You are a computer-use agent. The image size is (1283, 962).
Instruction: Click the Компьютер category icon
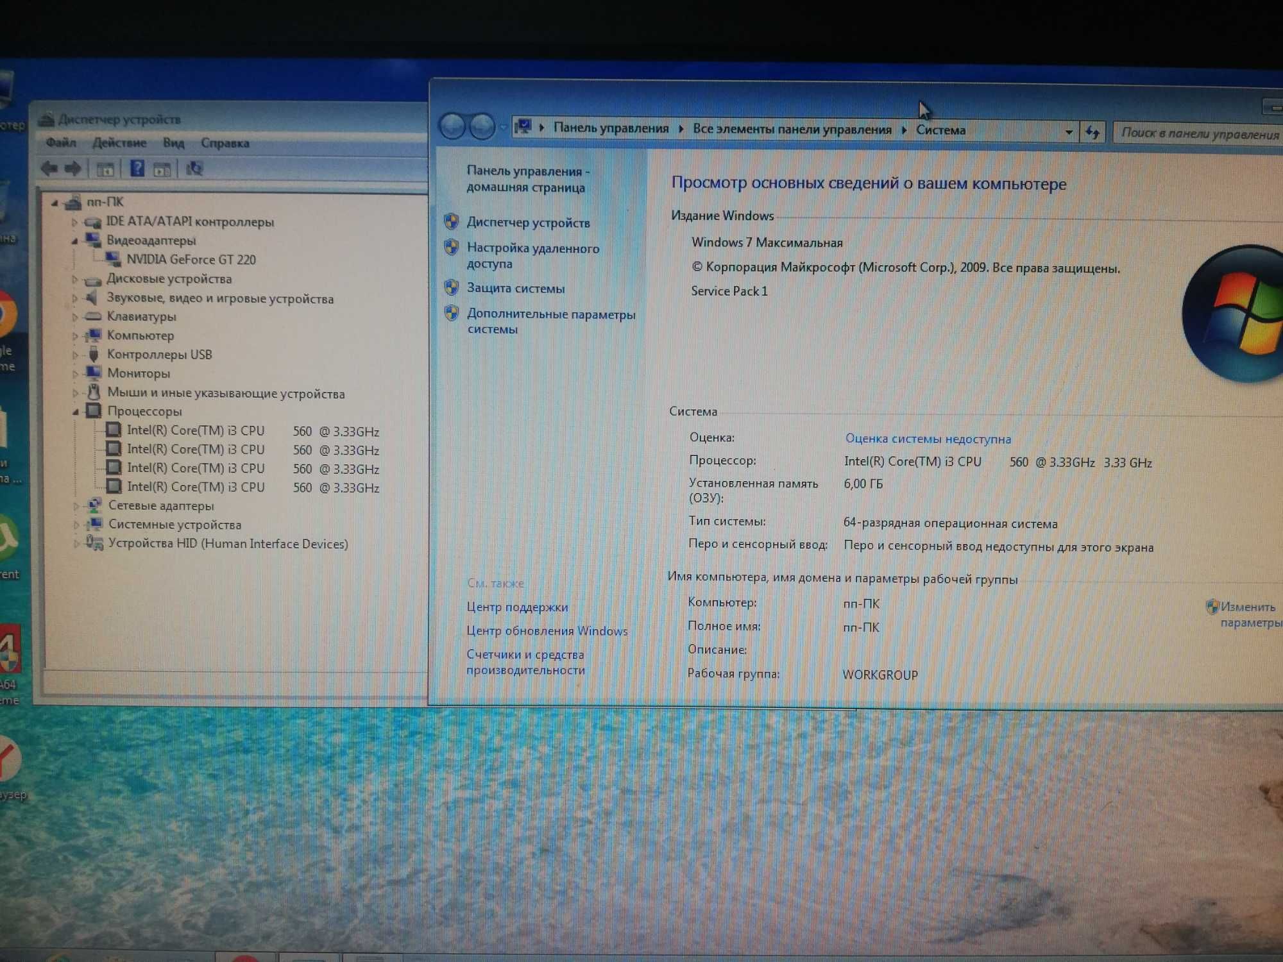(94, 335)
